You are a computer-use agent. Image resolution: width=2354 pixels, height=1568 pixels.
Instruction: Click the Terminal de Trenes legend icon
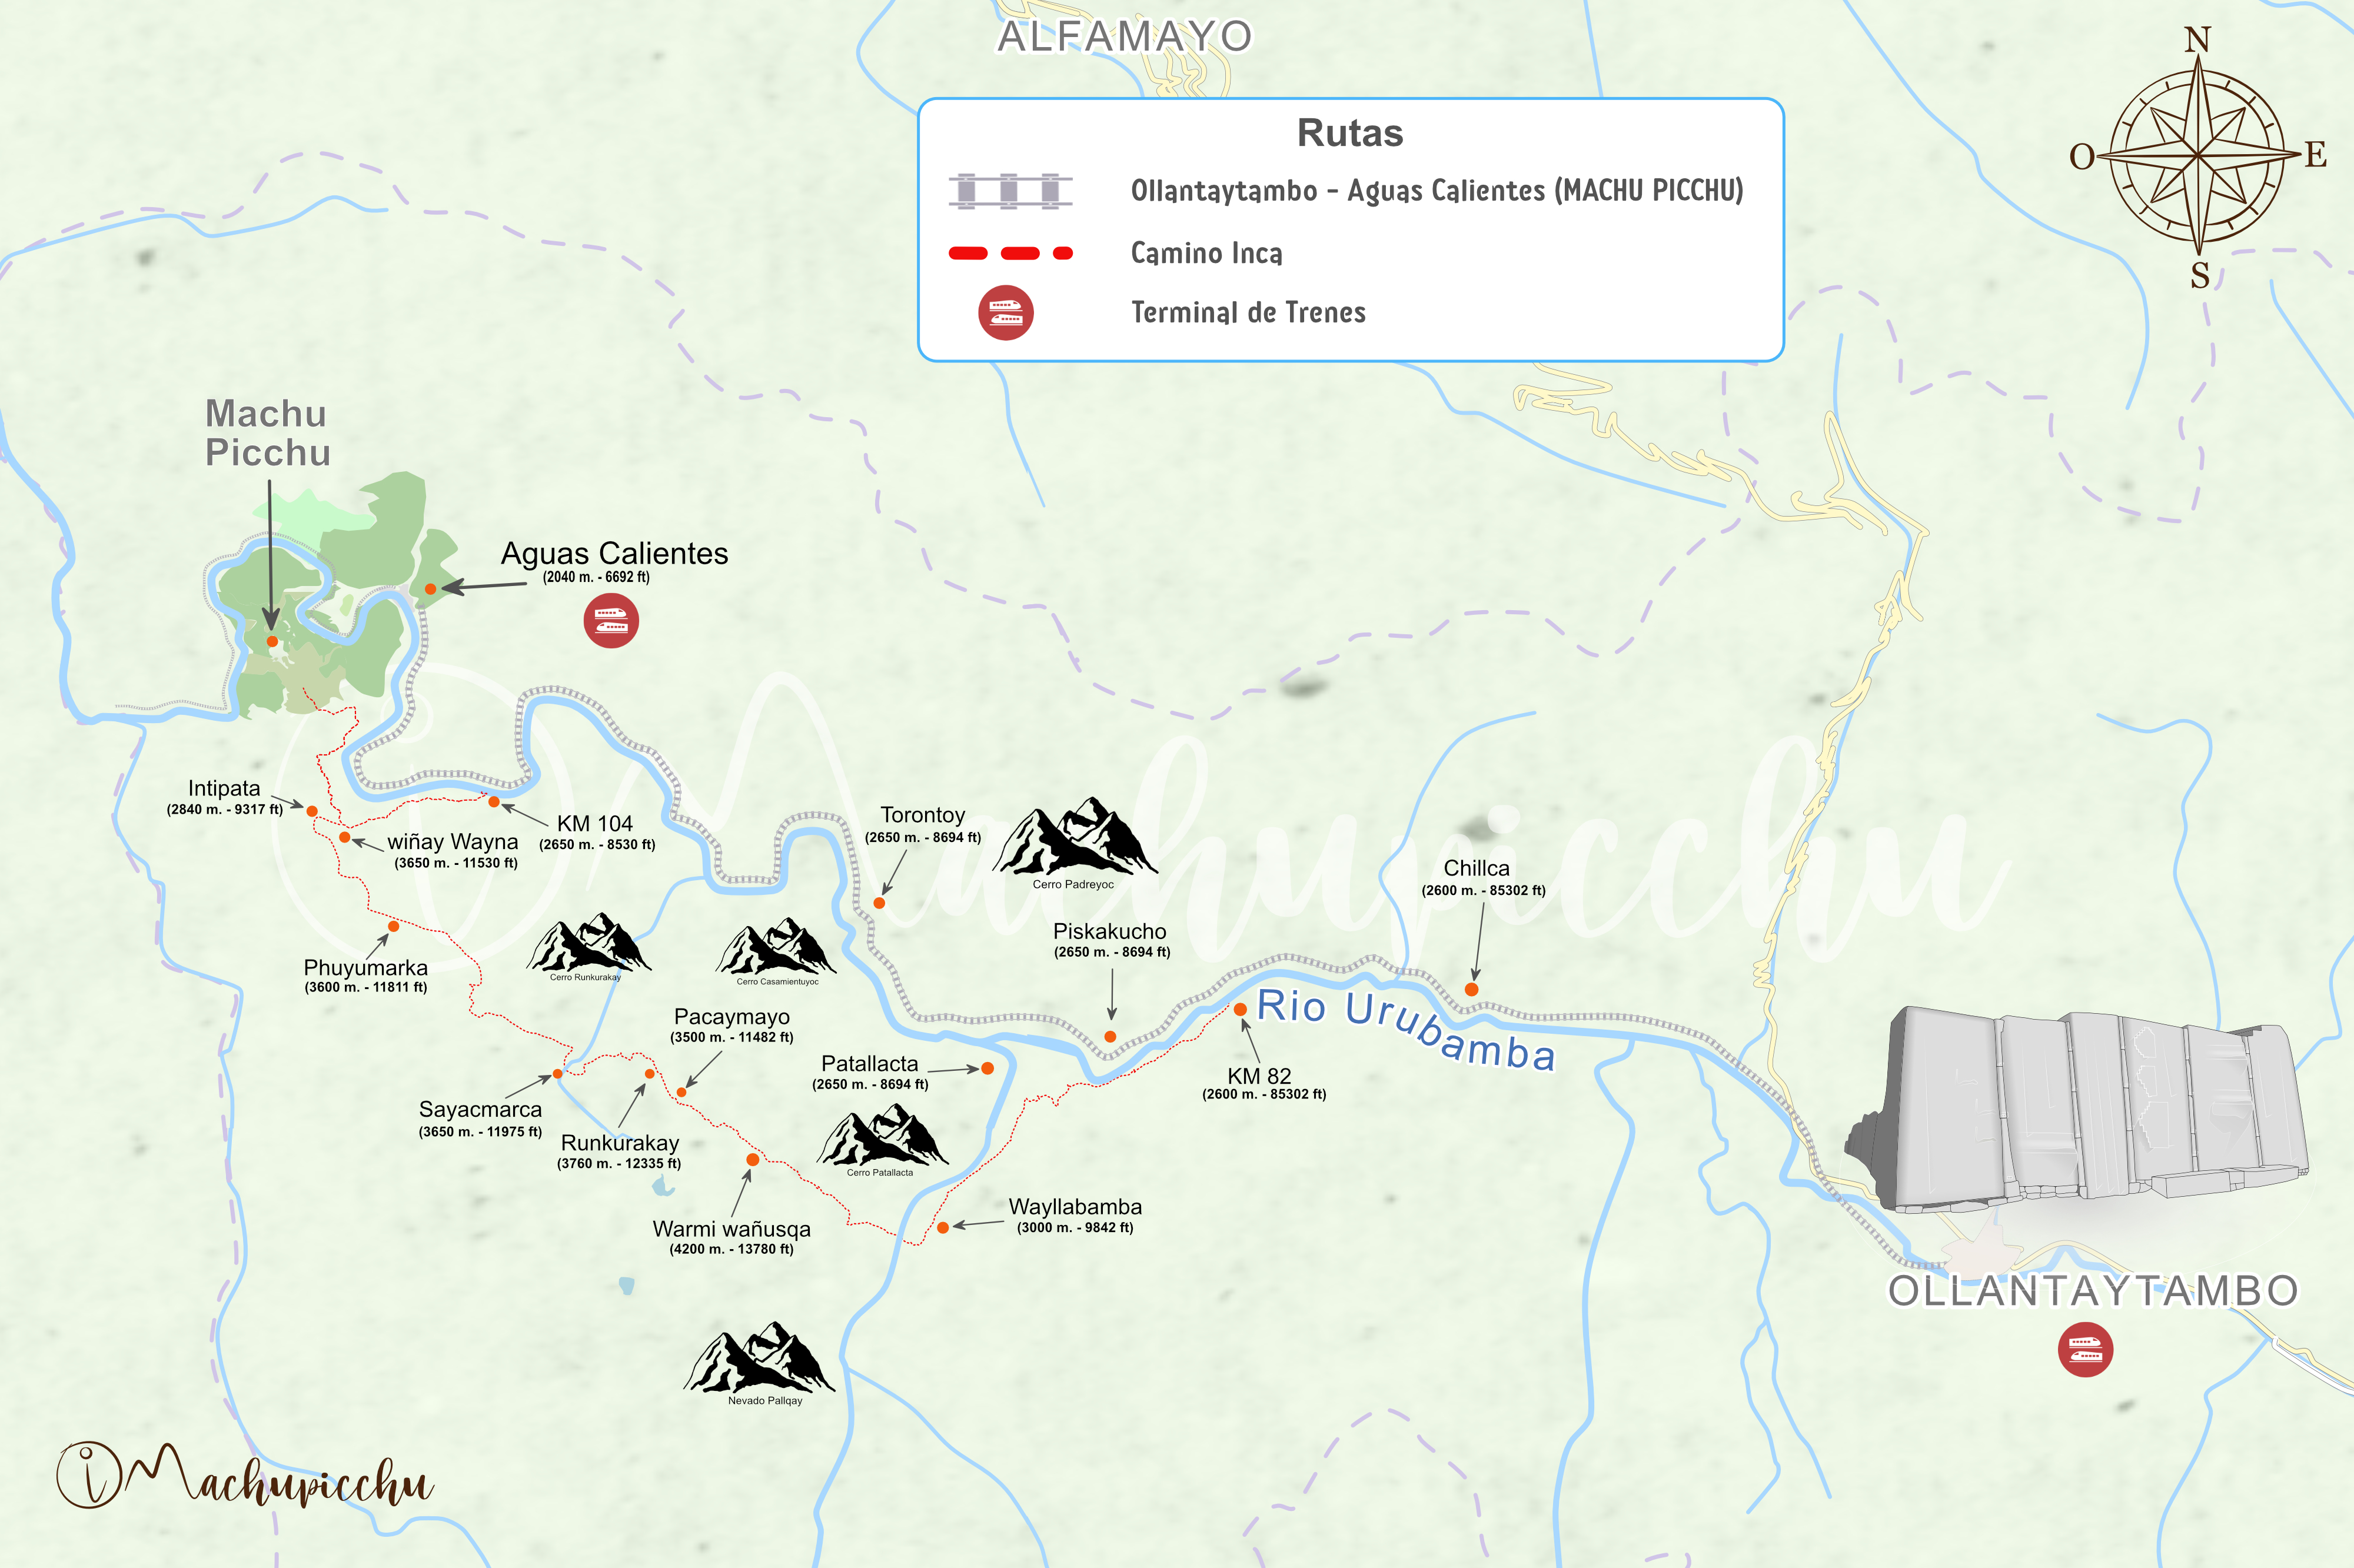point(1005,313)
